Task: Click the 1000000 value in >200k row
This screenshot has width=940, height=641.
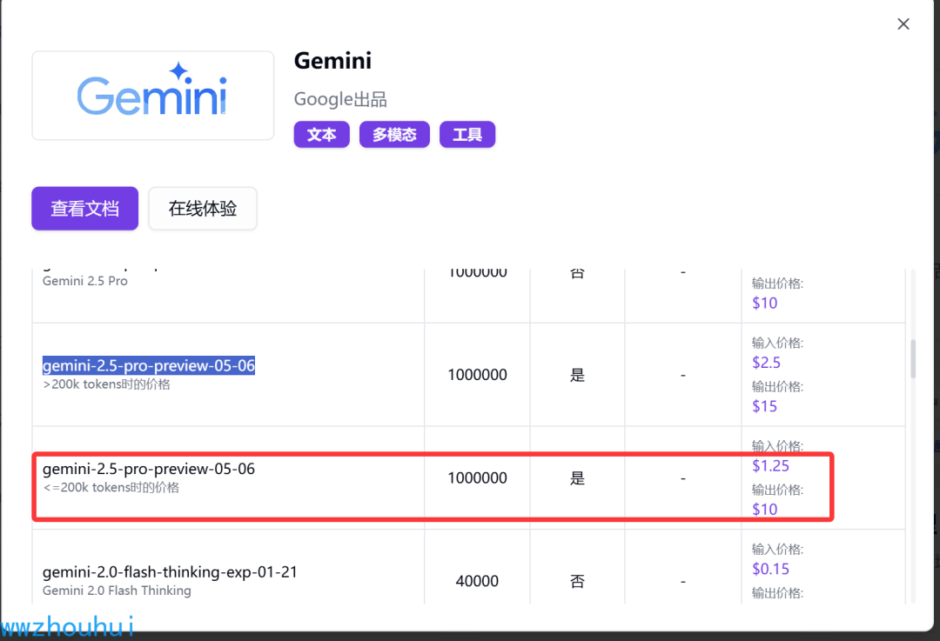Action: [x=477, y=374]
